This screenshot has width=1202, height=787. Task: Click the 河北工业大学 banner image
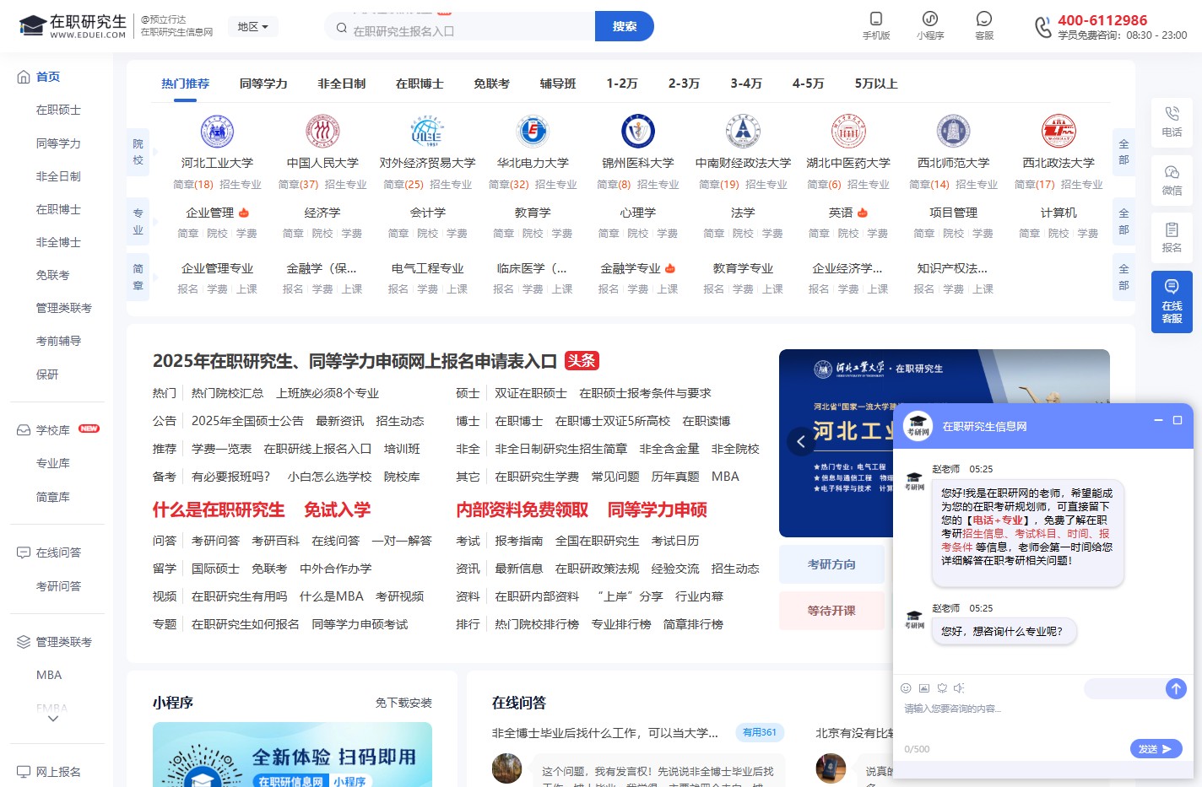pos(944,443)
